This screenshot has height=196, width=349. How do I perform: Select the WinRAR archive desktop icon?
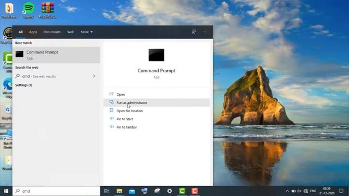click(47, 10)
